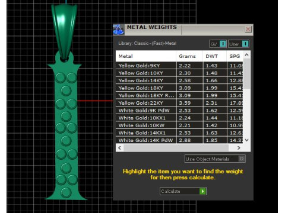The image size is (285, 213).
Task: Select the Yellow Gold:14KY row
Action: click(x=179, y=80)
